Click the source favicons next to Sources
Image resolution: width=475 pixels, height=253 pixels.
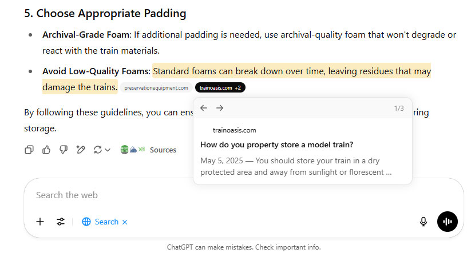[x=133, y=150]
